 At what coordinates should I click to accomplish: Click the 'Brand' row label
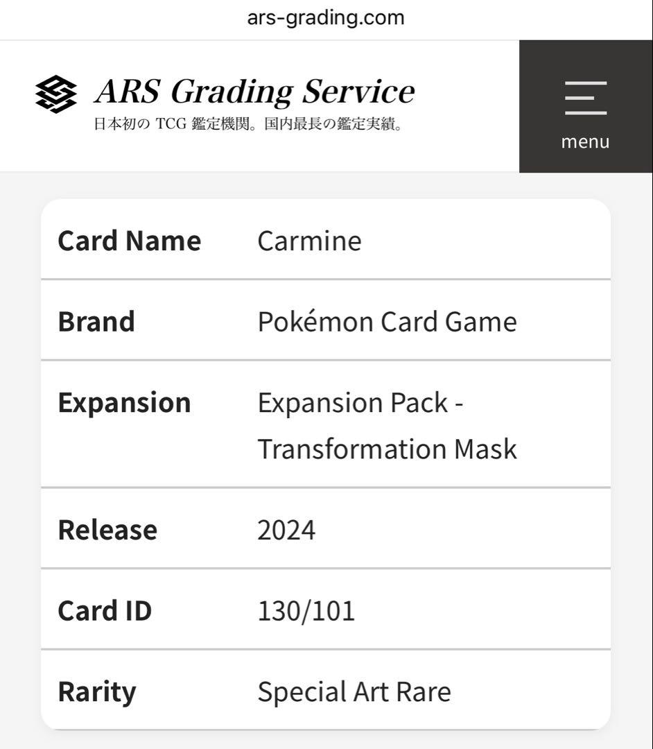[96, 321]
